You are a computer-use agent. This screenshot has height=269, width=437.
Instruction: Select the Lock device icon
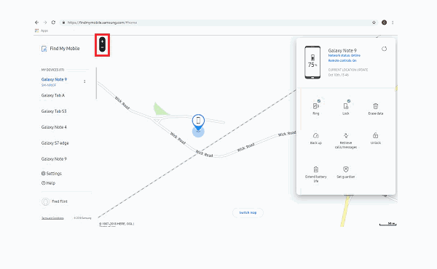coord(346,106)
